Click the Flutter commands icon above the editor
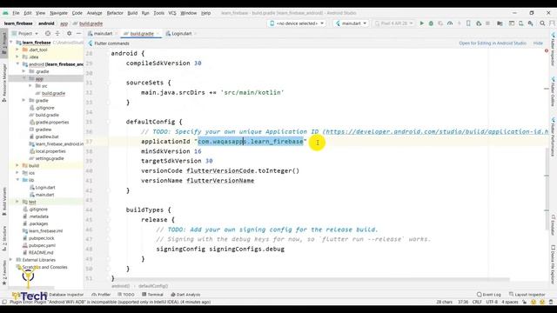This screenshot has width=557, height=313. pyautogui.click(x=91, y=43)
